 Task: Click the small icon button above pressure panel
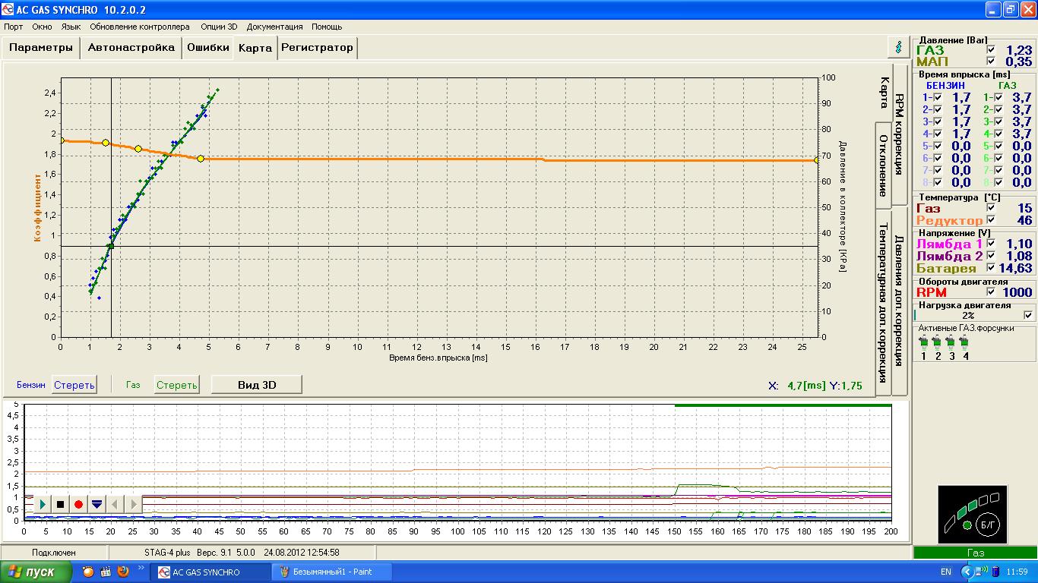tap(899, 47)
